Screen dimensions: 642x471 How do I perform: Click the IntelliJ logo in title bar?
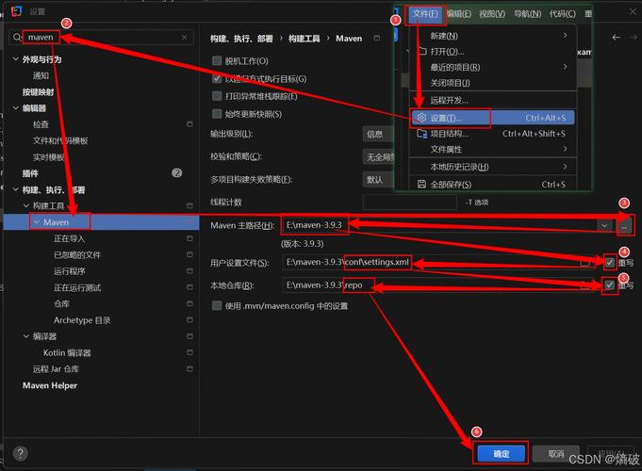tap(16, 10)
